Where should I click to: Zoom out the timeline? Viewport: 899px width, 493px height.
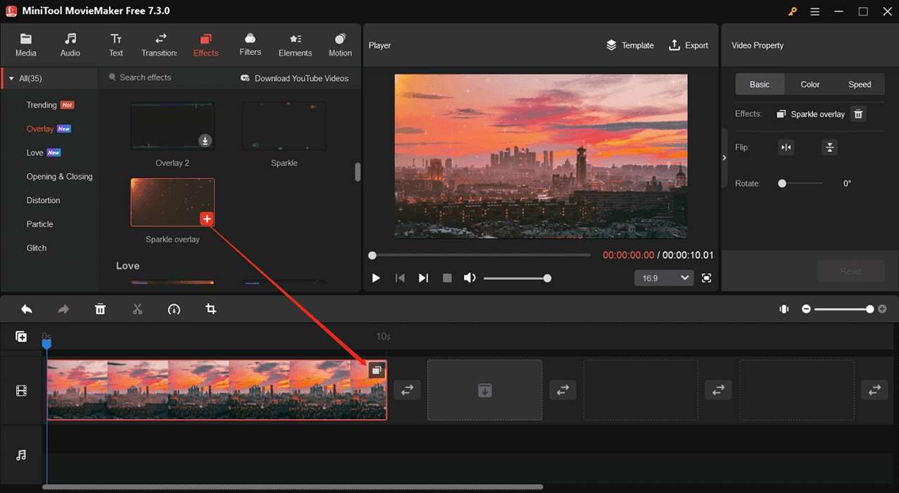coord(807,309)
